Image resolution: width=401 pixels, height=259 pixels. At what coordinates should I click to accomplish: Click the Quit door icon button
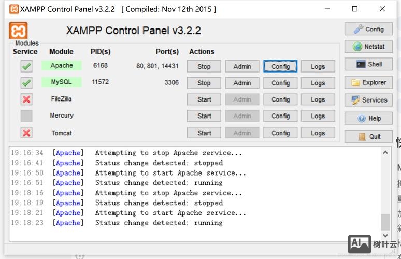point(368,136)
